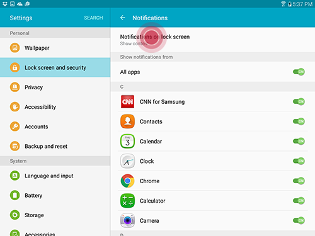The width and height of the screenshot is (315, 236).
Task: Disable Camera notifications switch
Action: 299,220
